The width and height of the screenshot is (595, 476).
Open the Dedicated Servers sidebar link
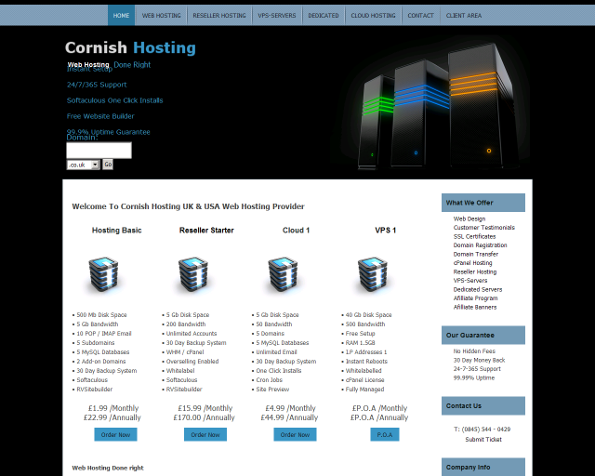point(477,289)
